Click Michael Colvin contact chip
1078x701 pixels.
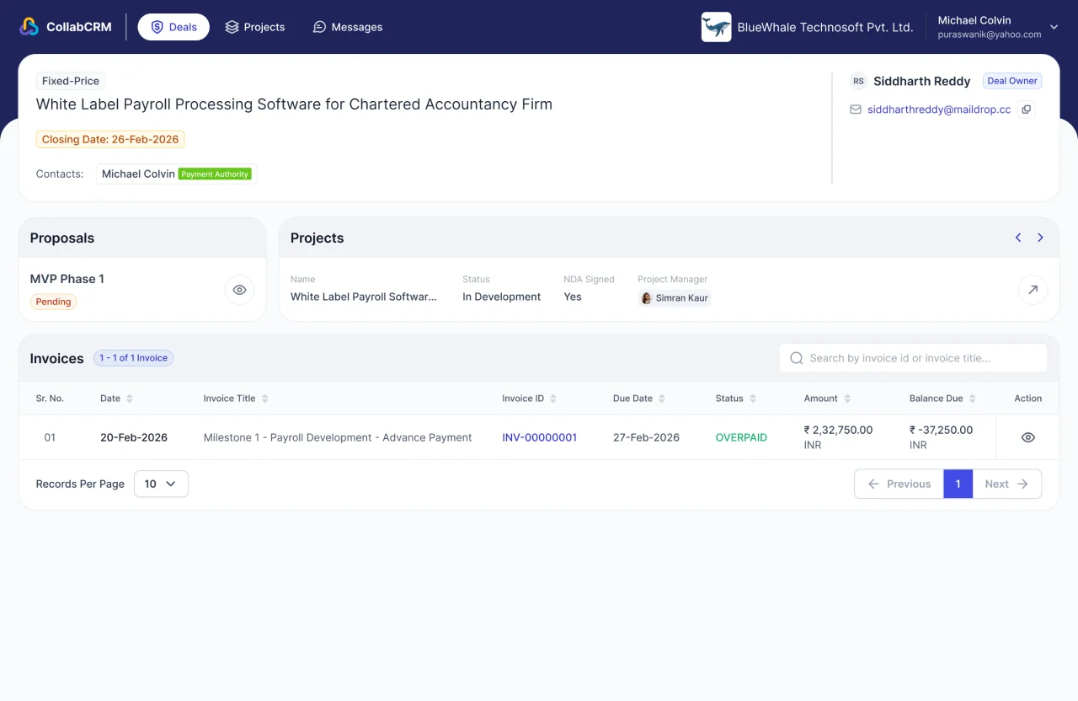[x=176, y=174]
